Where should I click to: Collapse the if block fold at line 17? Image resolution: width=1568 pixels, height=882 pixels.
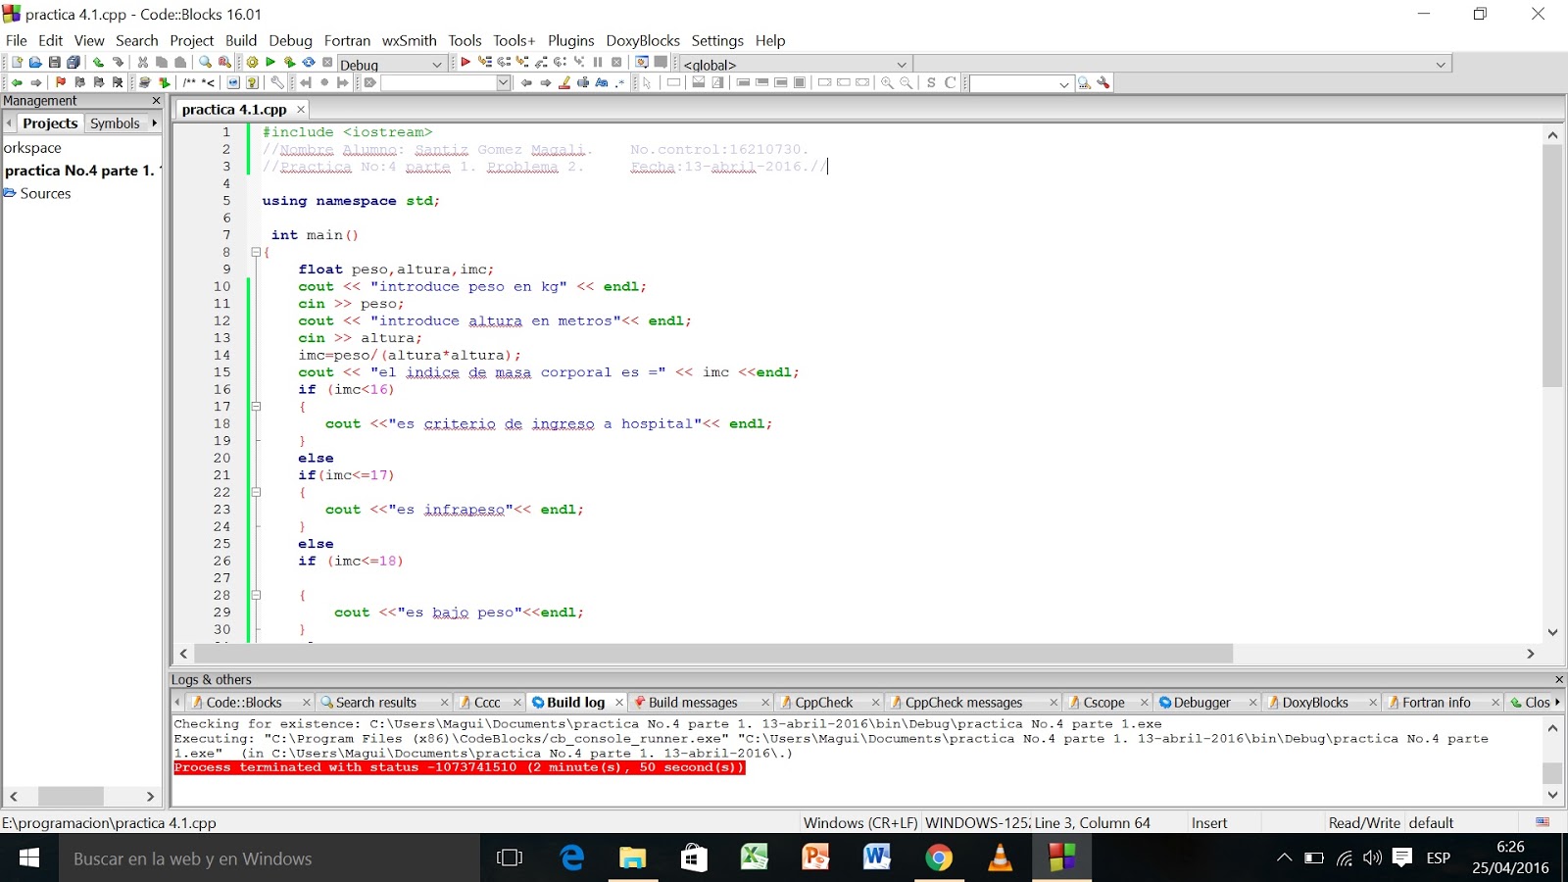(x=255, y=406)
